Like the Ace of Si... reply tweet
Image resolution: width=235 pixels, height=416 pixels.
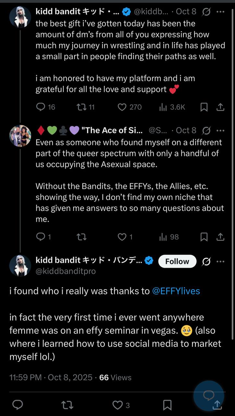pos(122,237)
